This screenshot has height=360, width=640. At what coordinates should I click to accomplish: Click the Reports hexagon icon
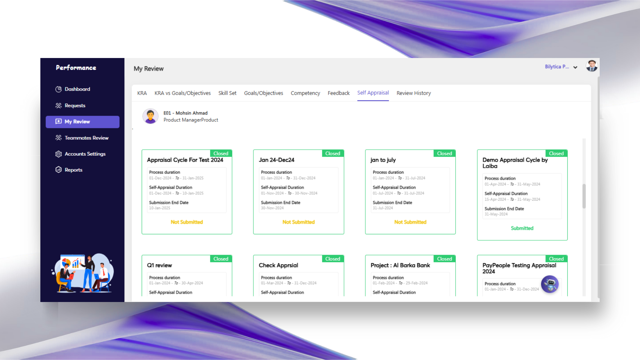(x=58, y=170)
